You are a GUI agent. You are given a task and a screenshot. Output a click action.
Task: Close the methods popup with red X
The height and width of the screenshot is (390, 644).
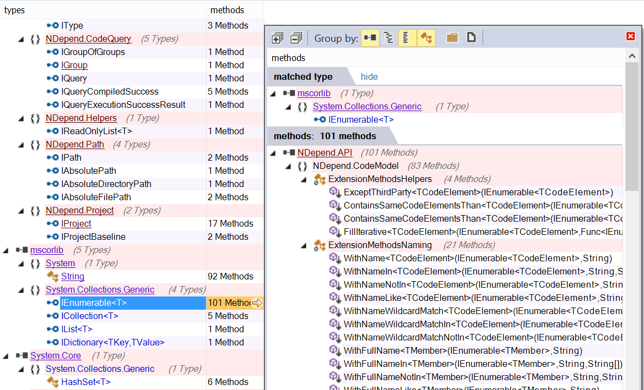(630, 36)
